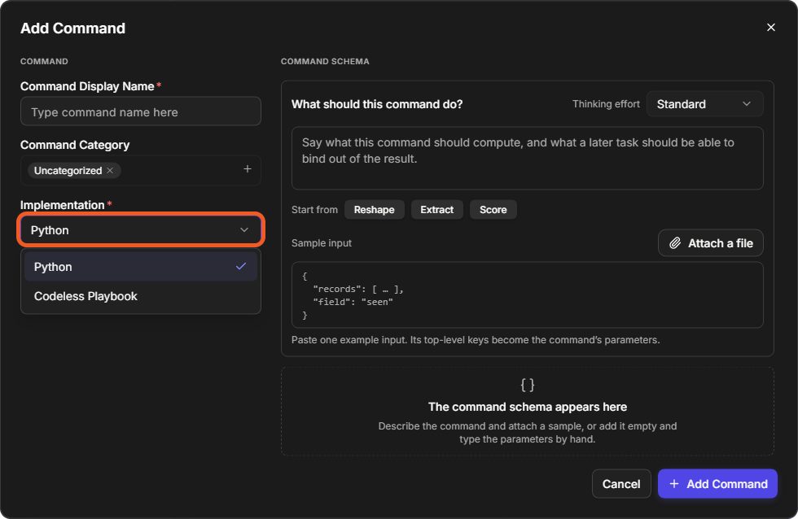Click the command description text area
798x519 pixels.
point(528,158)
